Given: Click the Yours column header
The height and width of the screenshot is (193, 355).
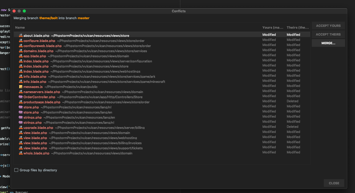Looking at the screenshot, I should tap(273, 27).
